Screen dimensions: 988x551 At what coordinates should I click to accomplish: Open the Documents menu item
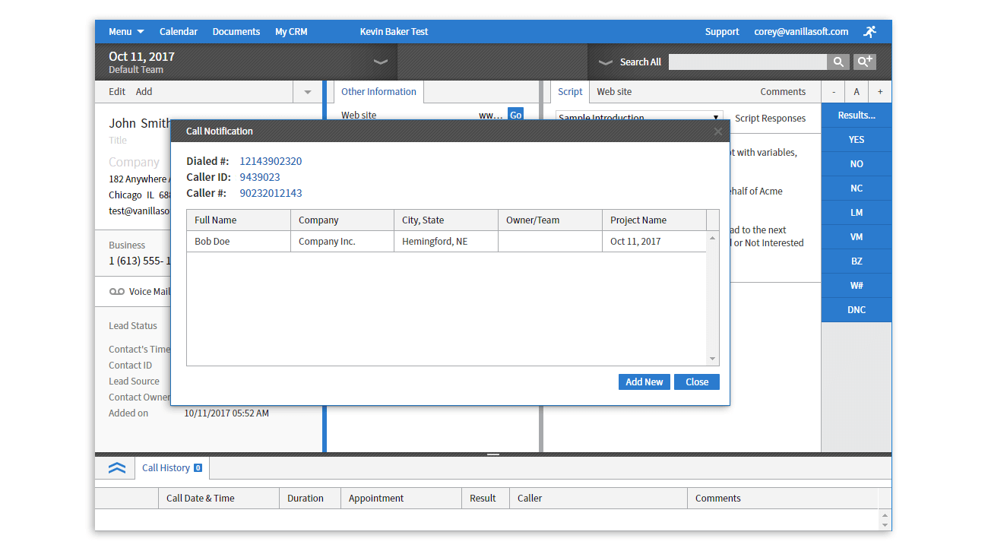pos(236,31)
